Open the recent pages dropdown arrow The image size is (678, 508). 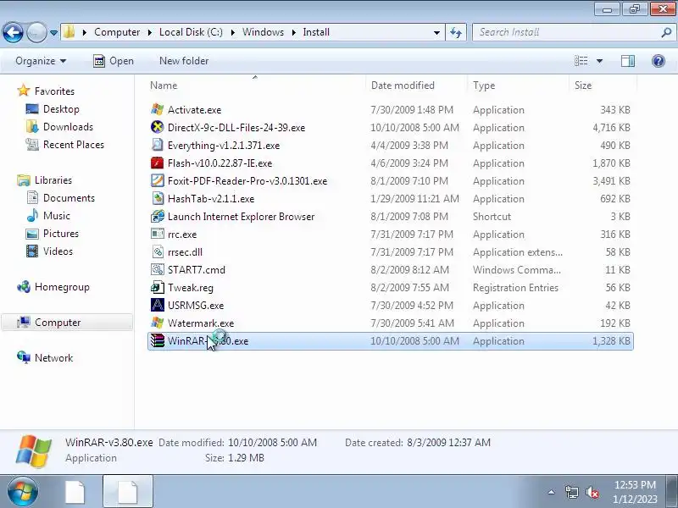[x=53, y=32]
